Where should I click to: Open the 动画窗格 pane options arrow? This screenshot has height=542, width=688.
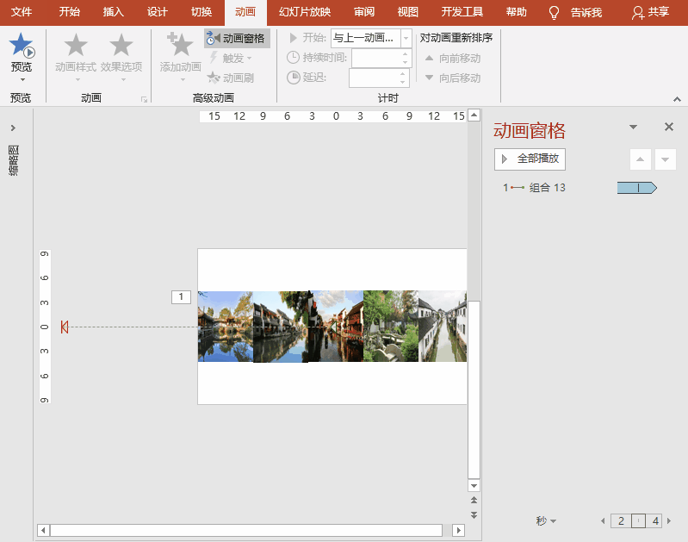[x=634, y=127]
